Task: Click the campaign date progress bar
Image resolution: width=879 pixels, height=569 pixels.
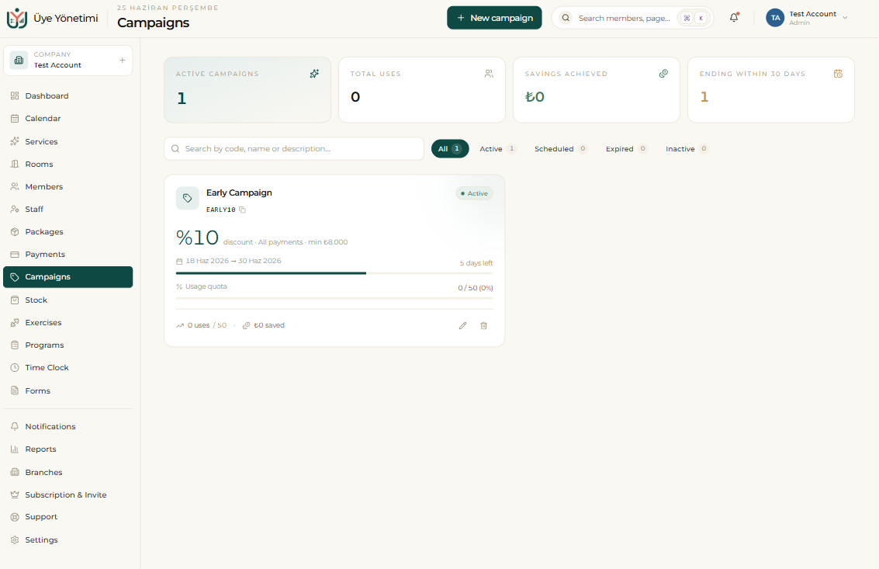Action: point(334,273)
